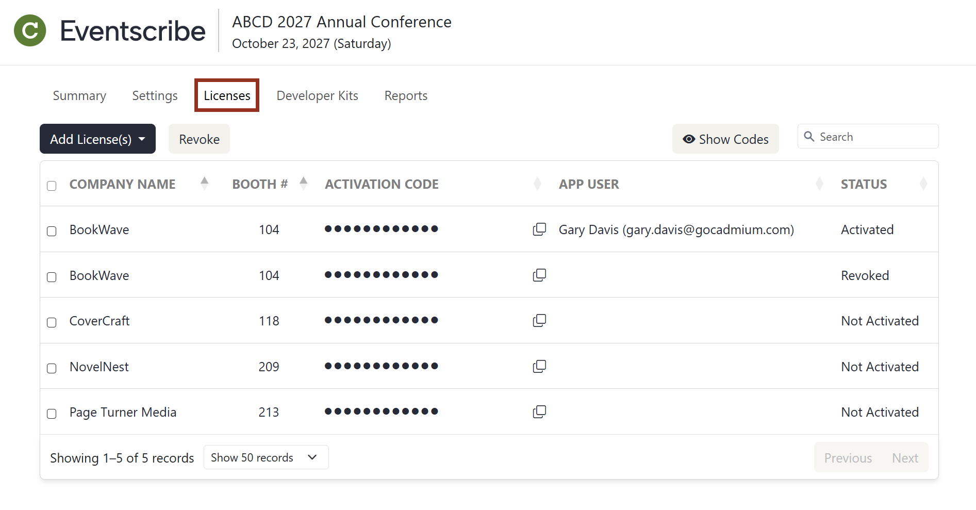Click the APP USER column header
Viewport: 976px width, 510px height.
point(589,184)
